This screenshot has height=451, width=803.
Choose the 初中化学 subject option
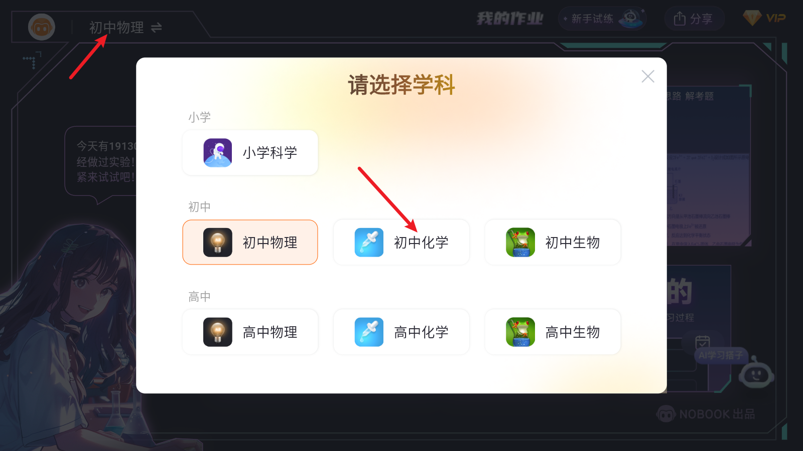[401, 243]
